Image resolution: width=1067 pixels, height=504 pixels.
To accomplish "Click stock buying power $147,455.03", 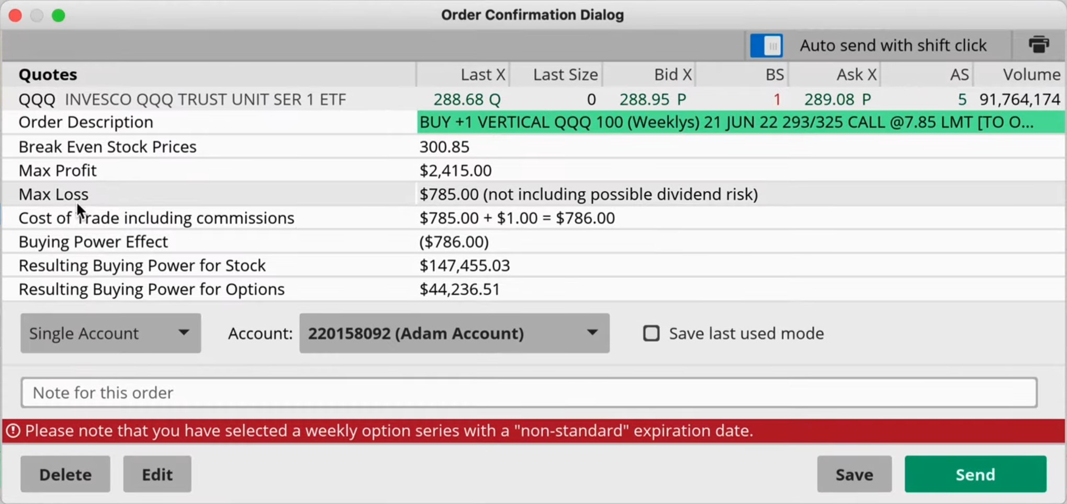I will pos(464,265).
